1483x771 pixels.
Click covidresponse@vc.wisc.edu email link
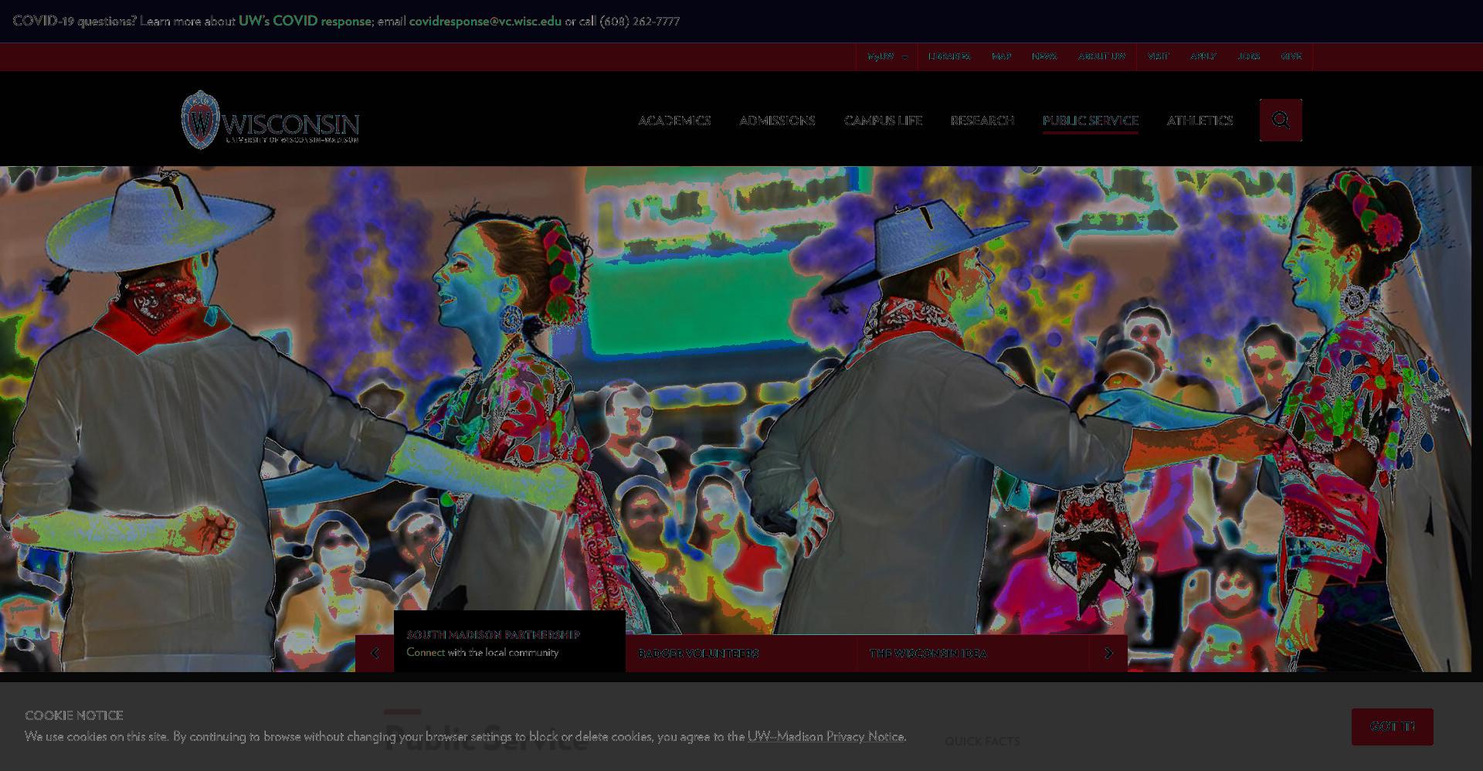pyautogui.click(x=485, y=21)
